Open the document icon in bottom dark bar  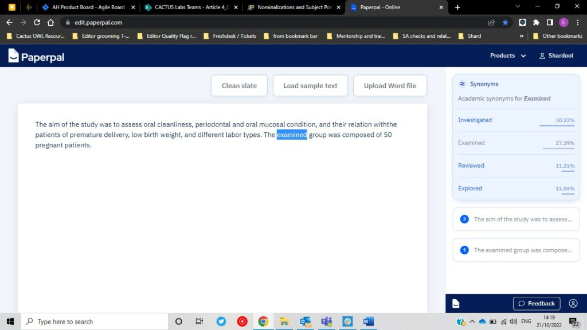[455, 303]
